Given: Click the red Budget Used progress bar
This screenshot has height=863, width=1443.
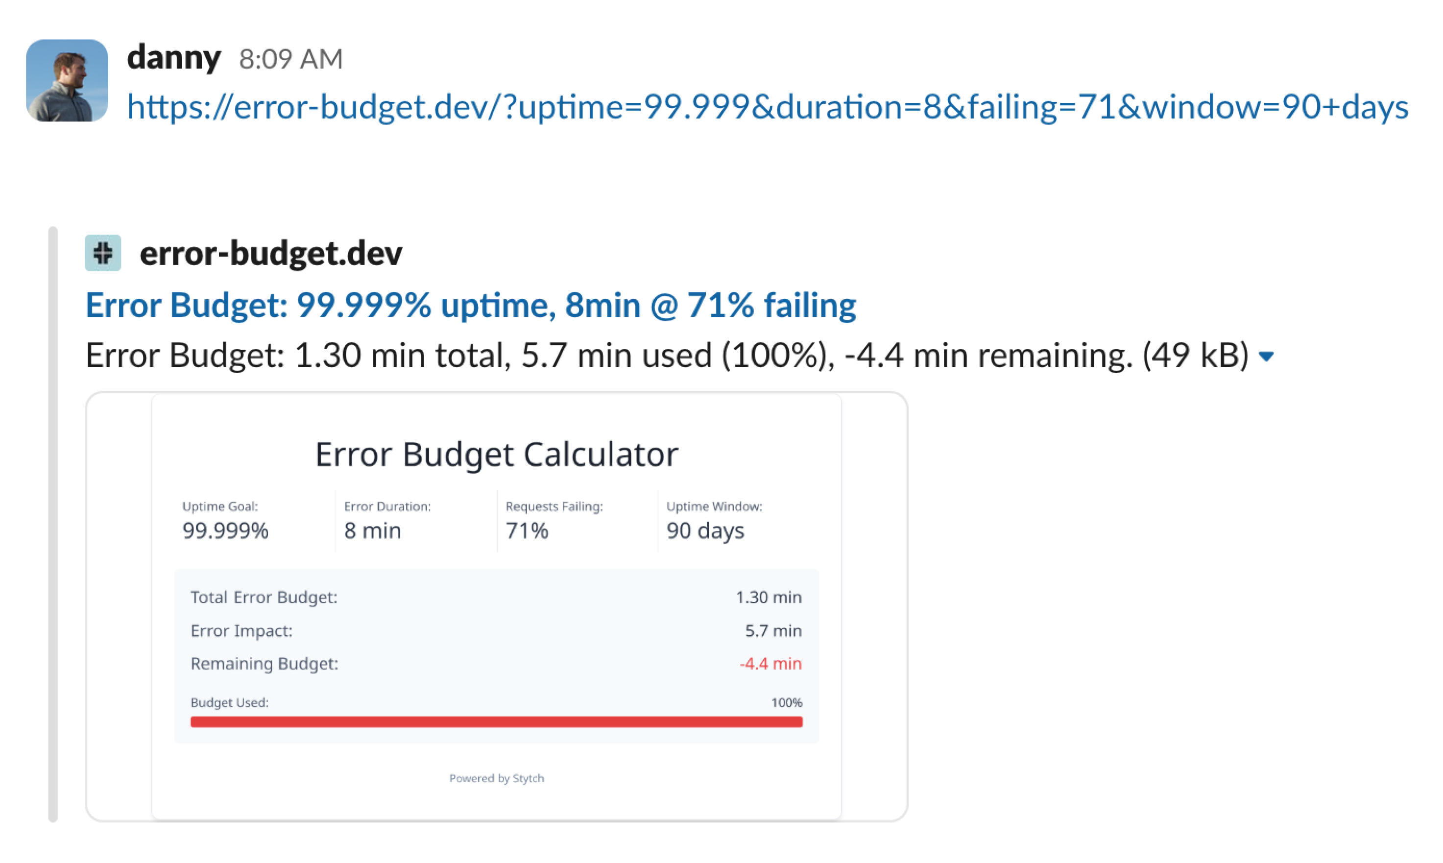Looking at the screenshot, I should pos(496,721).
